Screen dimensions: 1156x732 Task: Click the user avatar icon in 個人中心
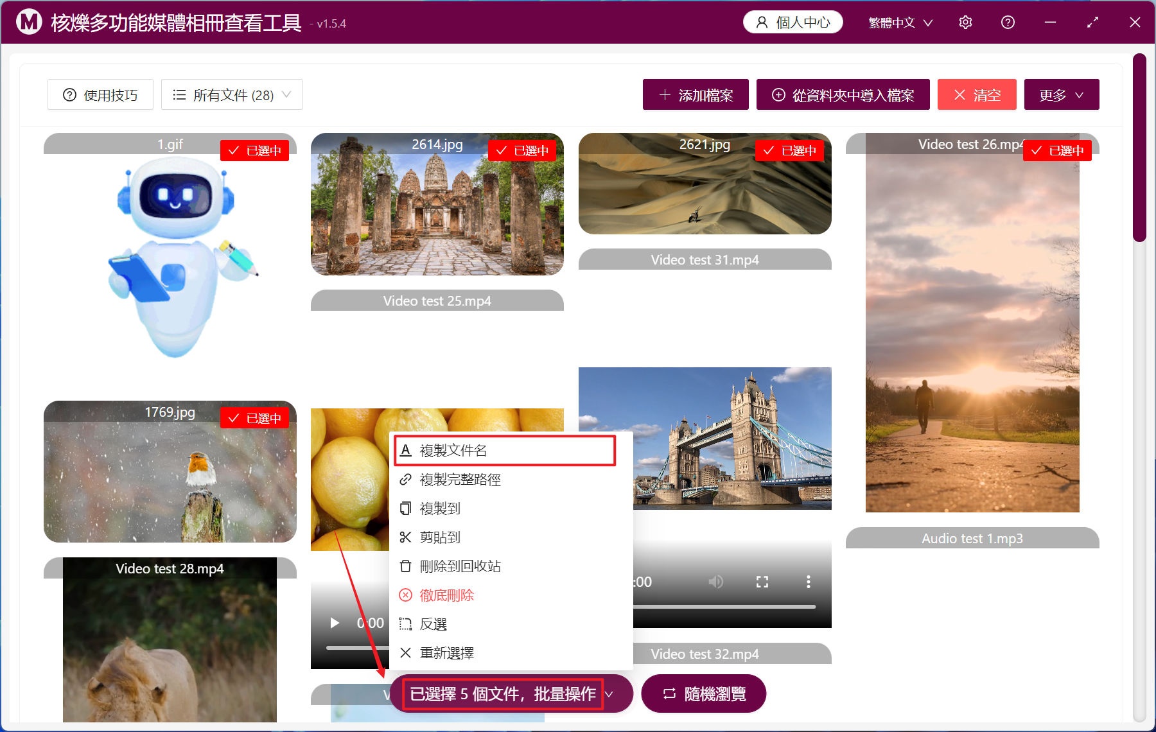coord(762,22)
